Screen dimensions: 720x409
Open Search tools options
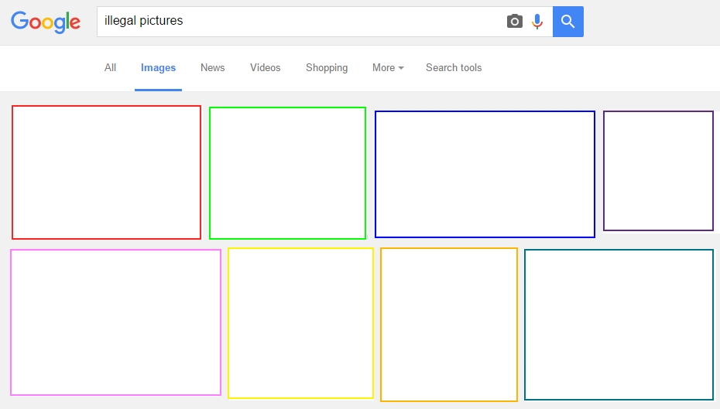[x=454, y=68]
